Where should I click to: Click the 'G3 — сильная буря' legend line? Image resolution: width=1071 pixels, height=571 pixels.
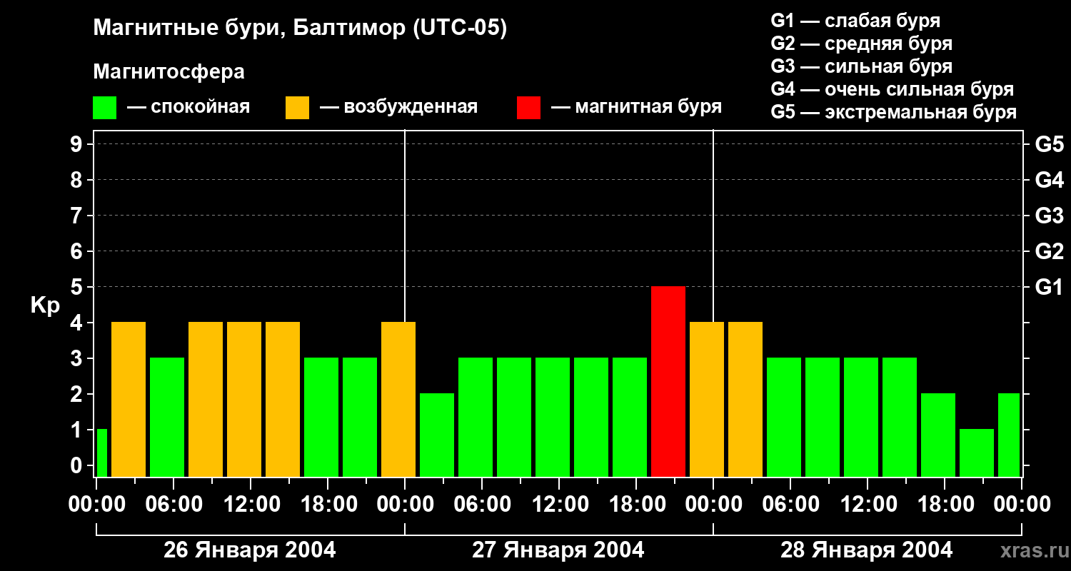pos(861,66)
